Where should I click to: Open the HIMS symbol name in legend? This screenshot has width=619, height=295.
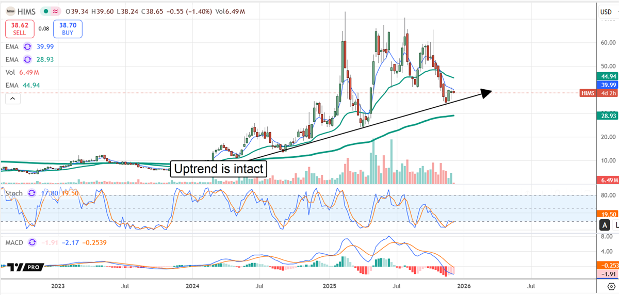click(x=27, y=11)
